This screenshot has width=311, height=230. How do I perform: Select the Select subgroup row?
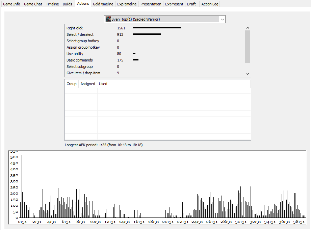tap(155, 67)
